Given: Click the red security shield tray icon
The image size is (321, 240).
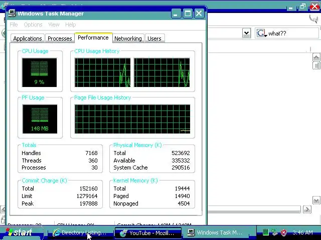Looking at the screenshot, I should (283, 232).
